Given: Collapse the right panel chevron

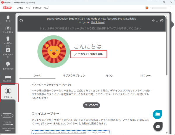Looking at the screenshot, I should click(x=172, y=25).
